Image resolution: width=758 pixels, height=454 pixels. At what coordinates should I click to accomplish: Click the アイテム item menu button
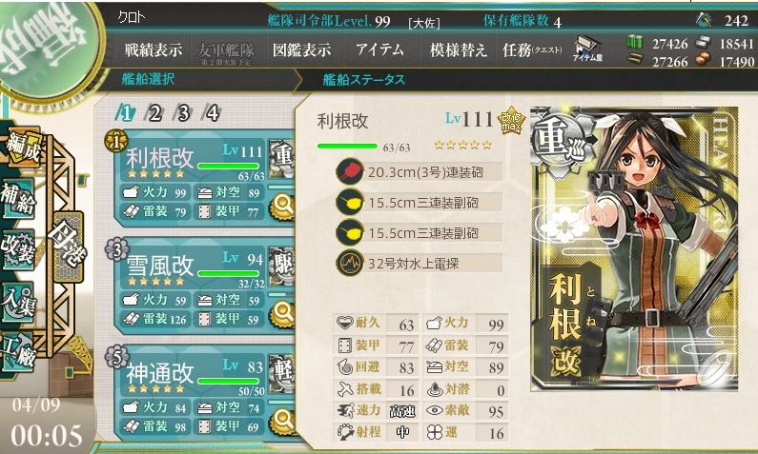(380, 49)
